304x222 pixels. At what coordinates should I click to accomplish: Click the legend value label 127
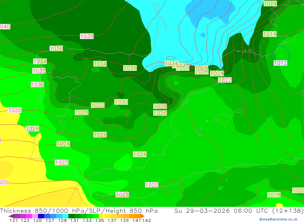(50, 220)
